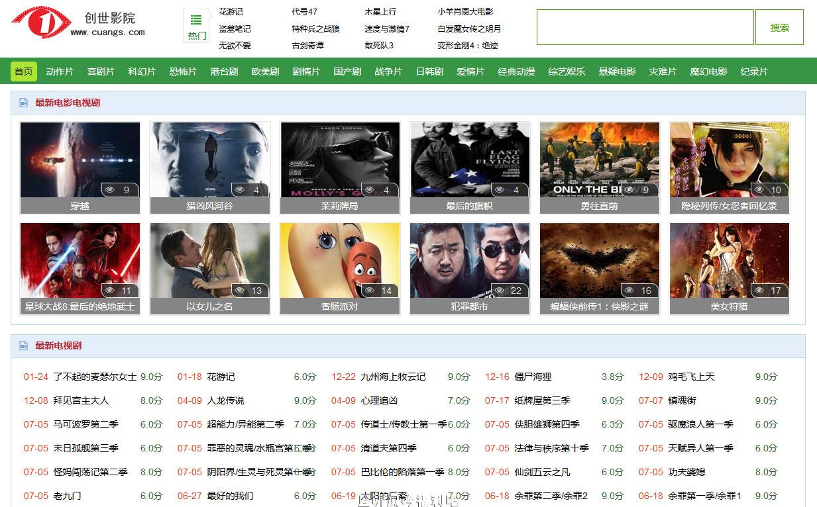Open TV series 侠胆雄狮第四季
This screenshot has height=507, width=817.
[x=547, y=424]
